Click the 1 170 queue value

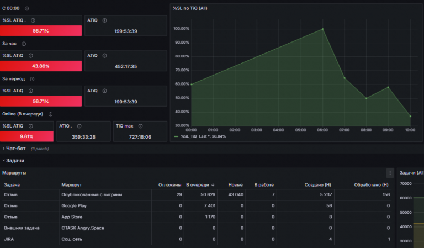pos(210,217)
